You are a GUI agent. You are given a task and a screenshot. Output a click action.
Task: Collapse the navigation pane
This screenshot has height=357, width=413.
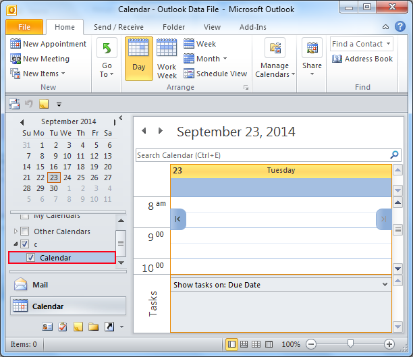coord(121,118)
